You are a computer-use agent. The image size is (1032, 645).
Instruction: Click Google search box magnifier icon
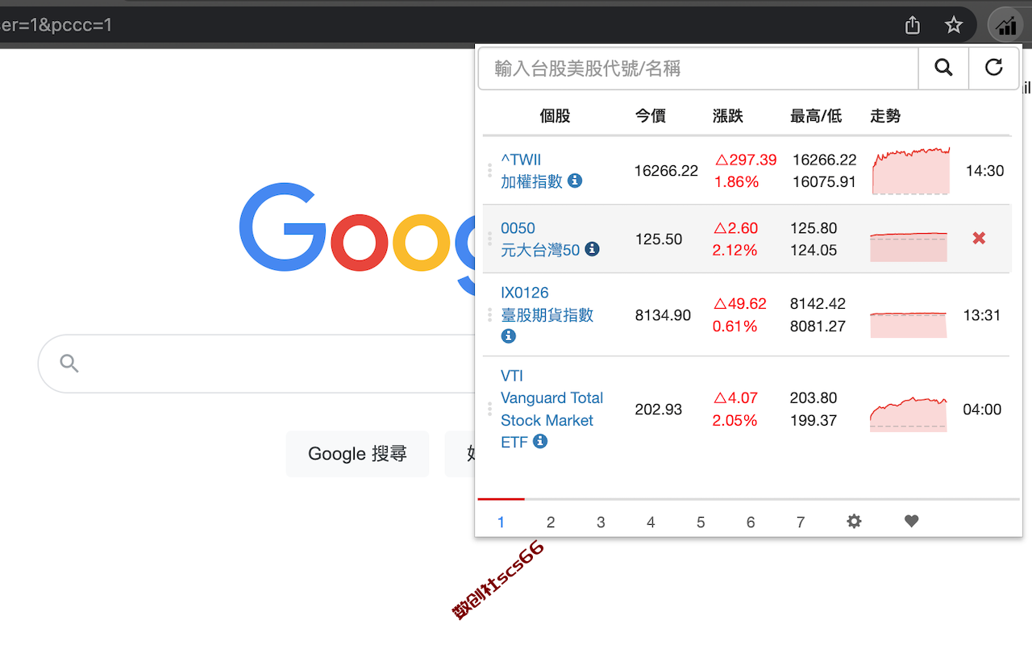tap(69, 364)
